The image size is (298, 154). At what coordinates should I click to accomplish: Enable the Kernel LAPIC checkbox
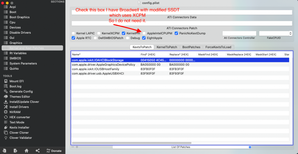[73, 33]
